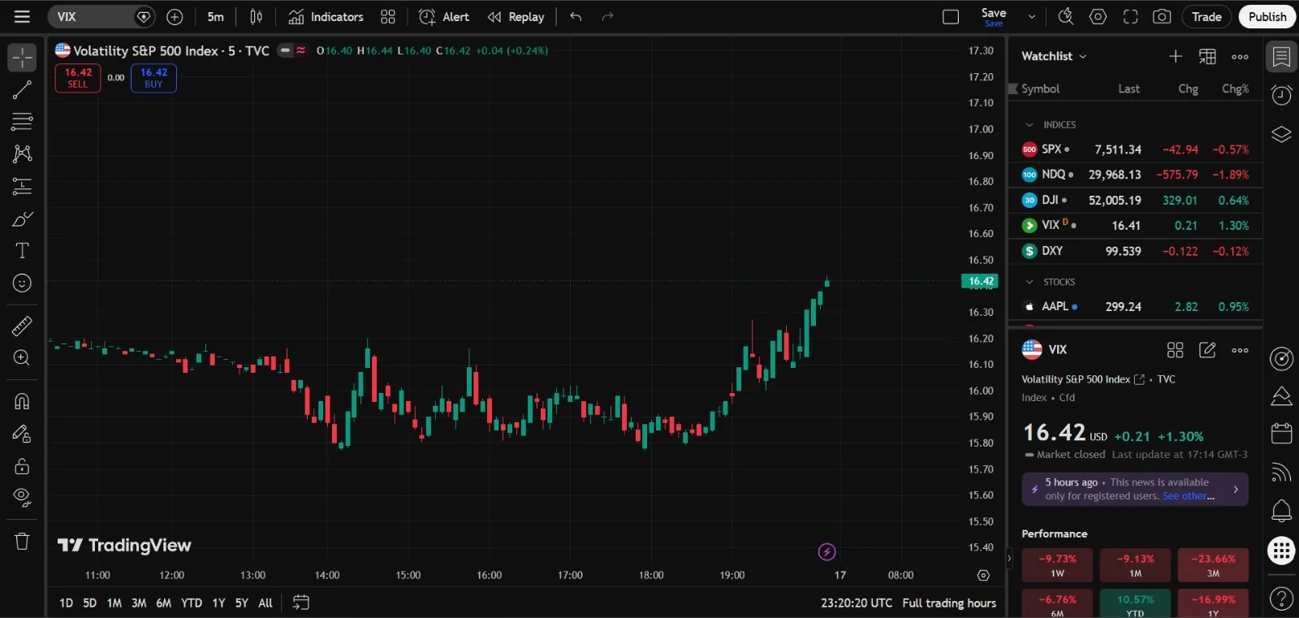Open the hamburger main menu
The image size is (1299, 618).
[22, 16]
